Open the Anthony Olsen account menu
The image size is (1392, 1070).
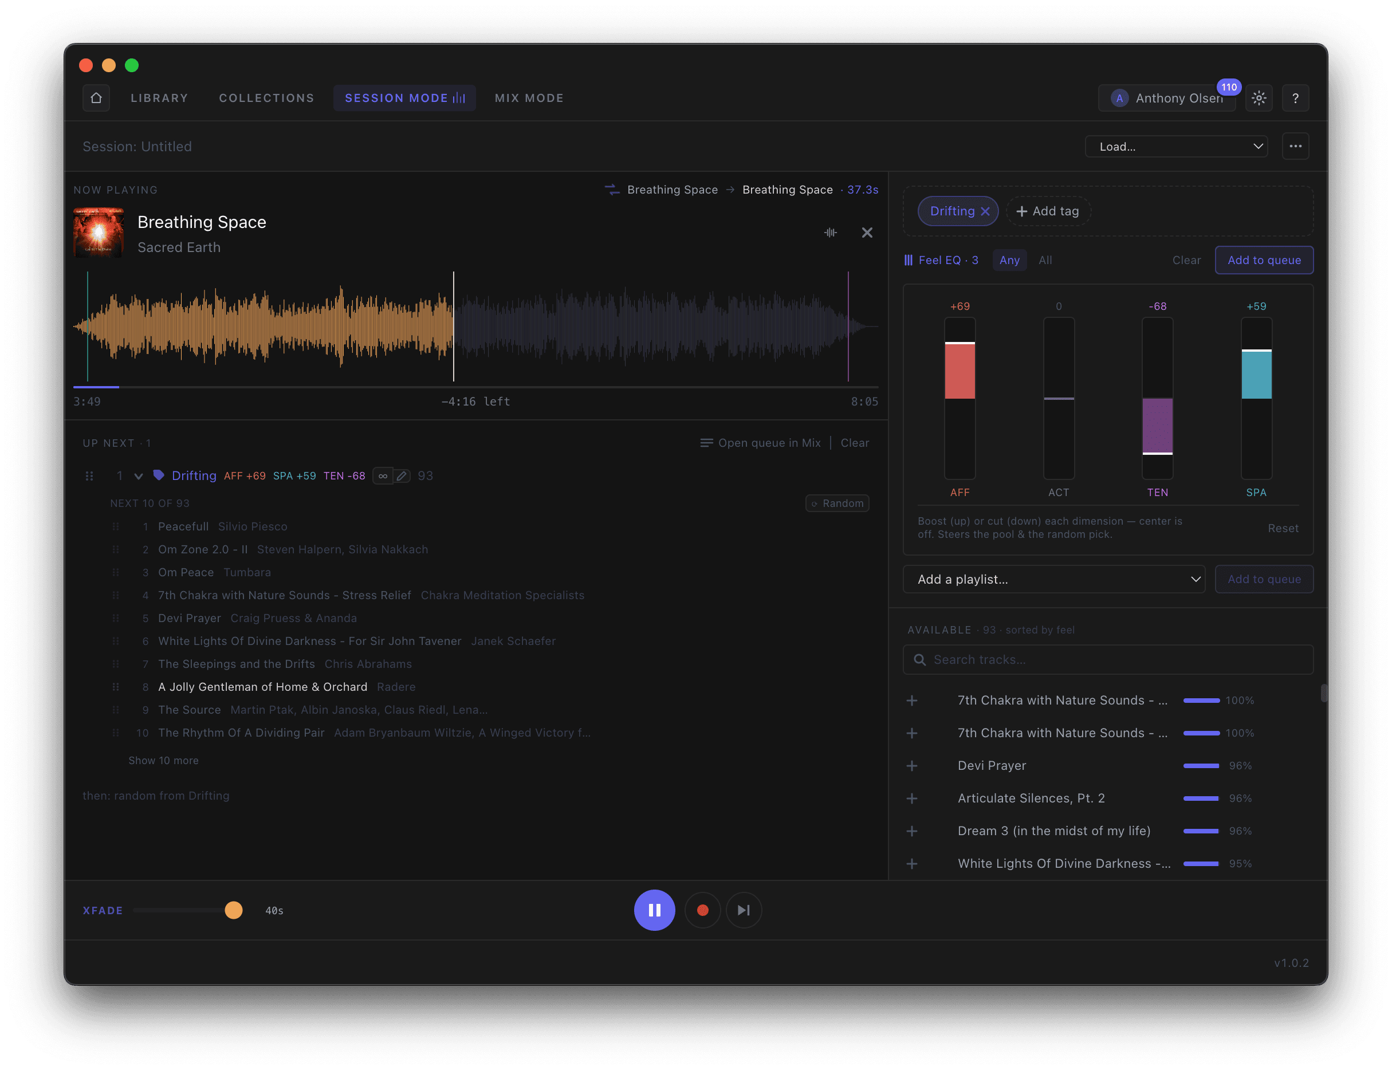click(x=1166, y=98)
